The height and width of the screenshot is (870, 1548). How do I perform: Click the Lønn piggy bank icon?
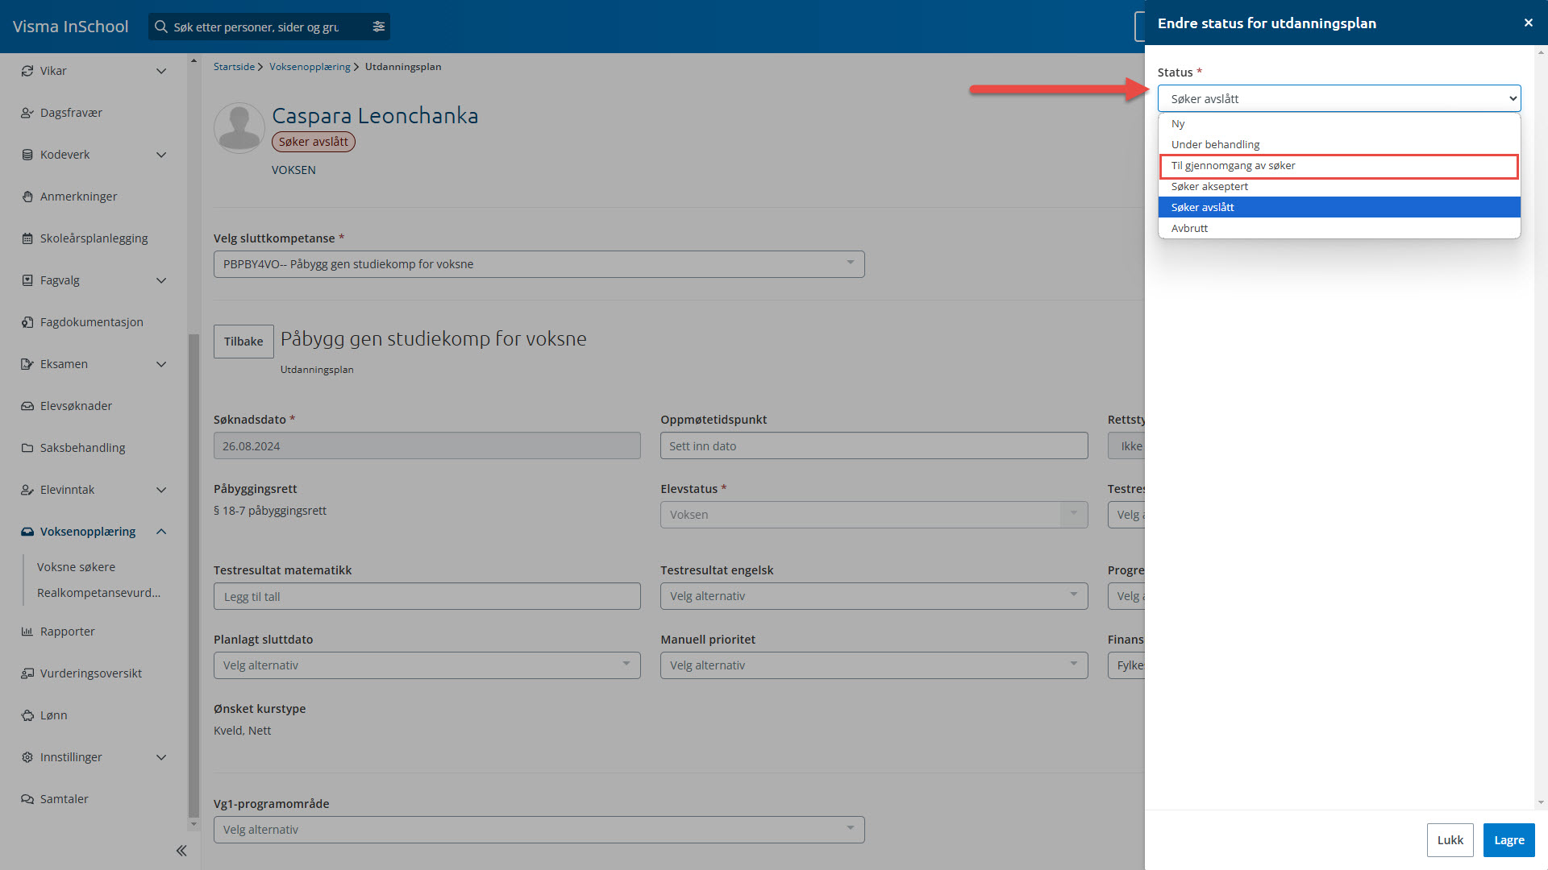[x=27, y=715]
